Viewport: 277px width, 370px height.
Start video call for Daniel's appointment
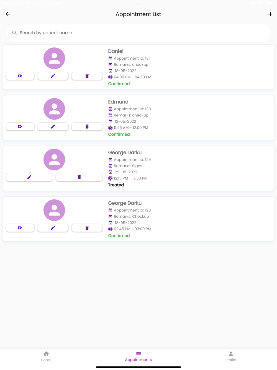20,76
